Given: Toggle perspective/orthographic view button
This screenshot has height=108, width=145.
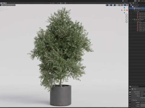Looking at the screenshot, I should (127, 22).
